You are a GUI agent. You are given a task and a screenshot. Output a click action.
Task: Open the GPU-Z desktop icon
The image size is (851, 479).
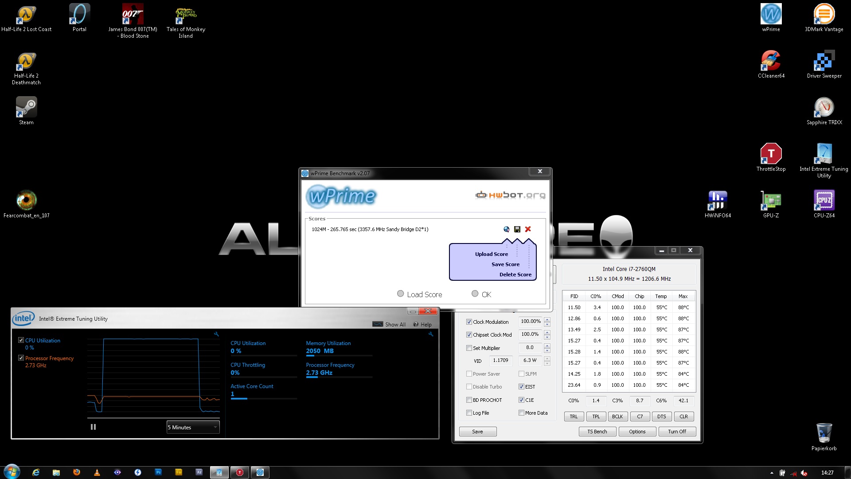point(771,204)
